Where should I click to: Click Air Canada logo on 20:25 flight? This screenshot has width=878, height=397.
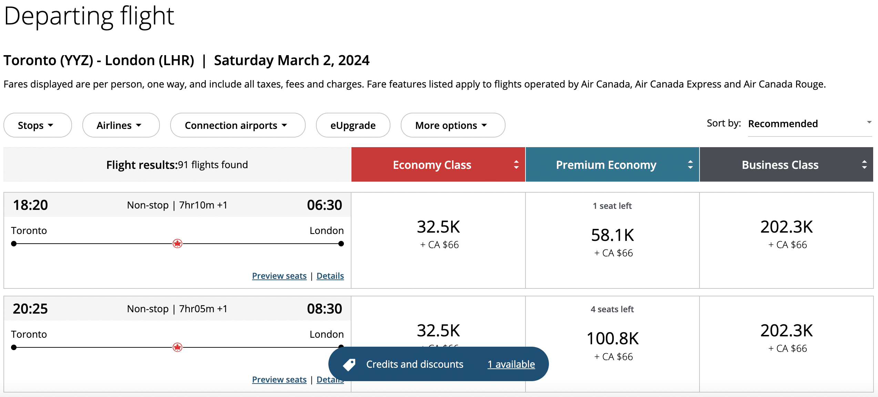[177, 347]
